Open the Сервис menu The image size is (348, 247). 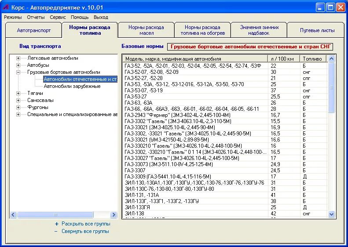pyautogui.click(x=58, y=17)
